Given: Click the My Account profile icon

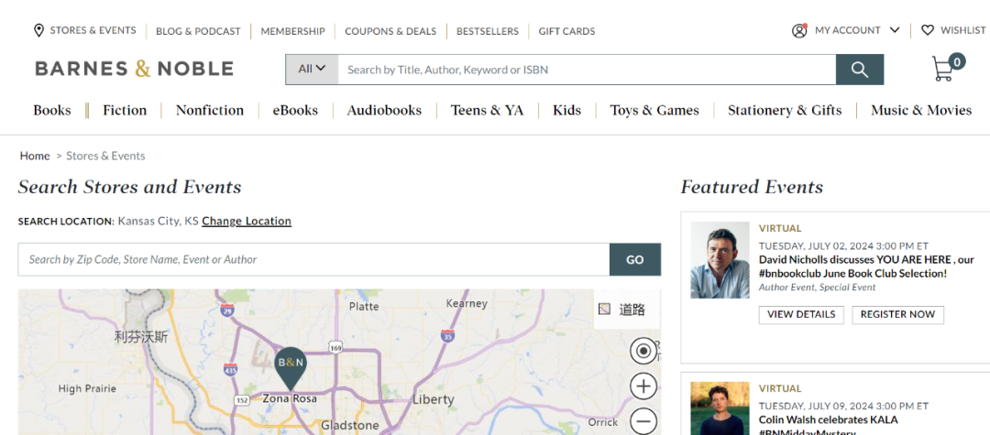Looking at the screenshot, I should pyautogui.click(x=799, y=30).
